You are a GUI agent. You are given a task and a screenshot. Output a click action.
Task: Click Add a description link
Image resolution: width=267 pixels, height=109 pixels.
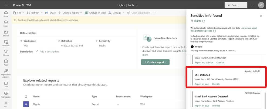[x=49, y=51]
